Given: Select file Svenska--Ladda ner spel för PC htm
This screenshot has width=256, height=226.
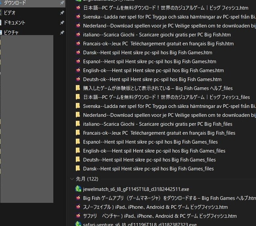Looking at the screenshot, I should click(x=170, y=17).
